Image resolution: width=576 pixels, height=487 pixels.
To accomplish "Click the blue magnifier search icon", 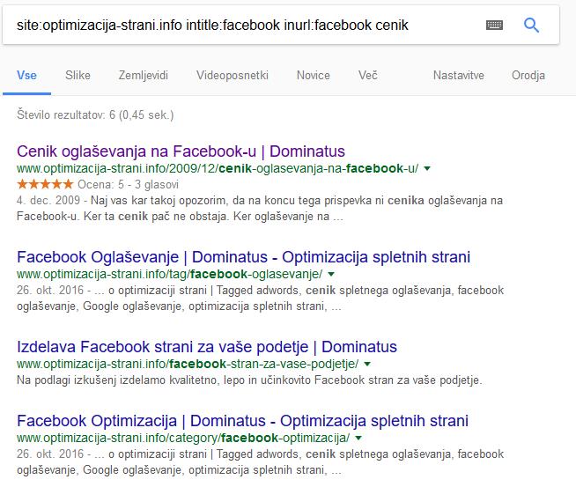I will click(531, 25).
